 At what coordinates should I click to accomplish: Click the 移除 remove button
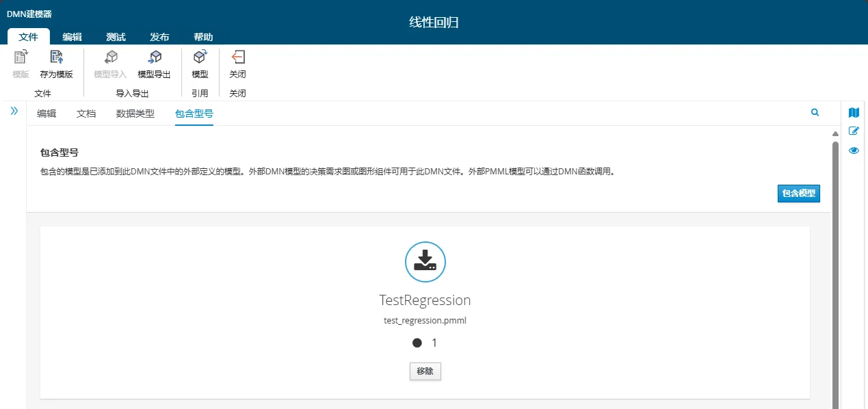[x=425, y=371]
